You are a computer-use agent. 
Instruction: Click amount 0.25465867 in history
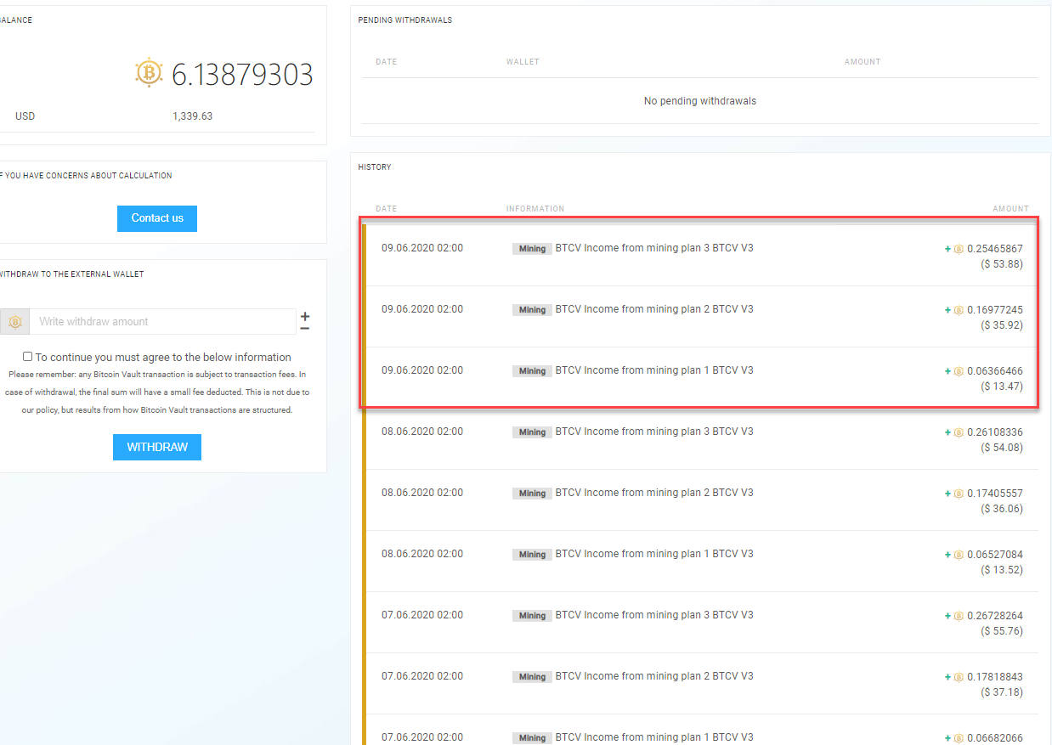pos(995,249)
